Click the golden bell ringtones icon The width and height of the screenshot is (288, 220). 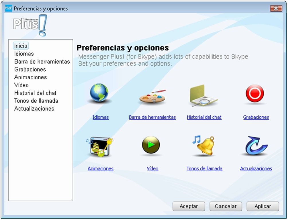204,146
